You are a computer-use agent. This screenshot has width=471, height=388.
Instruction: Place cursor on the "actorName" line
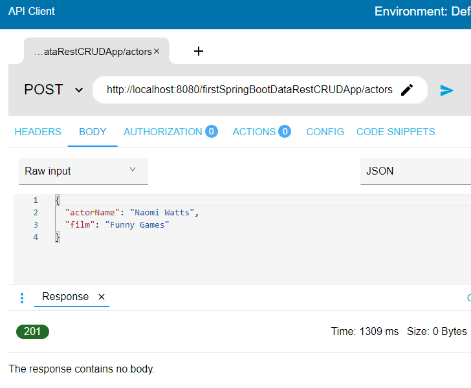132,213
